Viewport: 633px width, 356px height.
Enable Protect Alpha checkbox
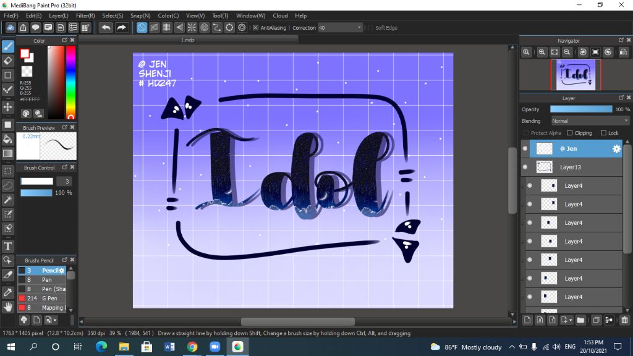point(526,133)
